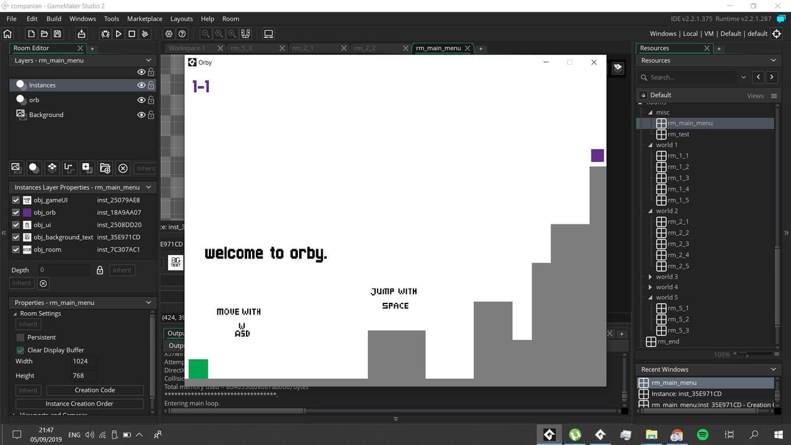The height and width of the screenshot is (445, 791).
Task: Start the debugger with the bug icon
Action: (x=105, y=34)
